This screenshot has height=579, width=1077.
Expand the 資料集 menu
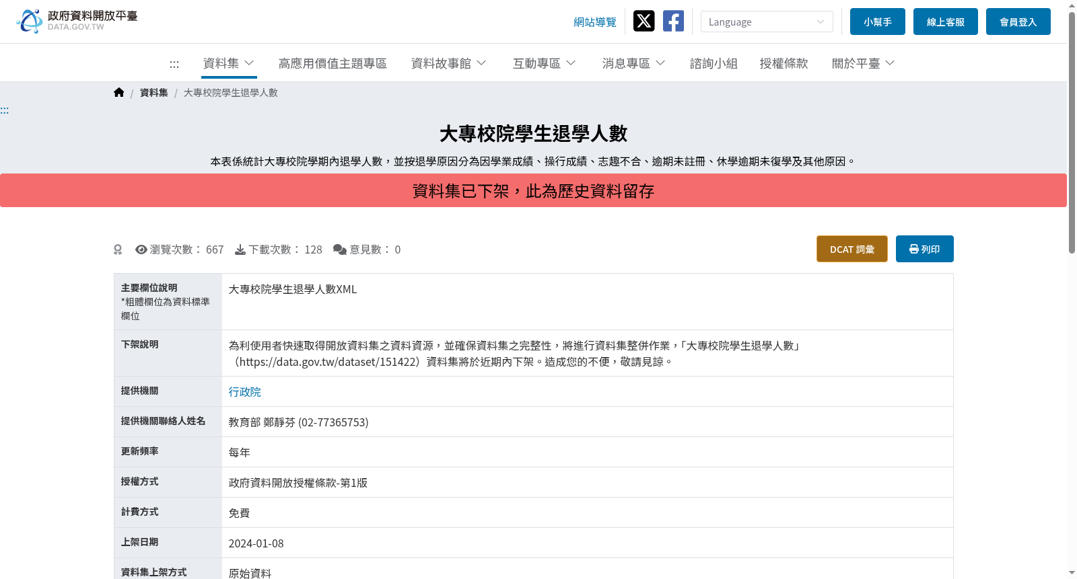(229, 63)
